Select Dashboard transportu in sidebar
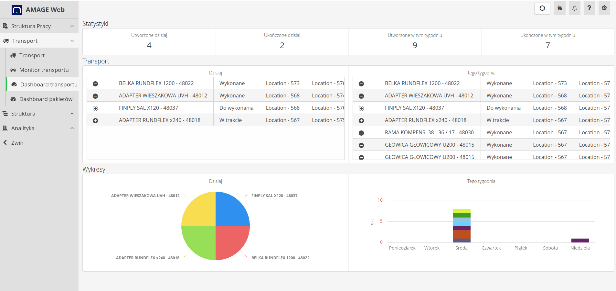 (x=48, y=84)
